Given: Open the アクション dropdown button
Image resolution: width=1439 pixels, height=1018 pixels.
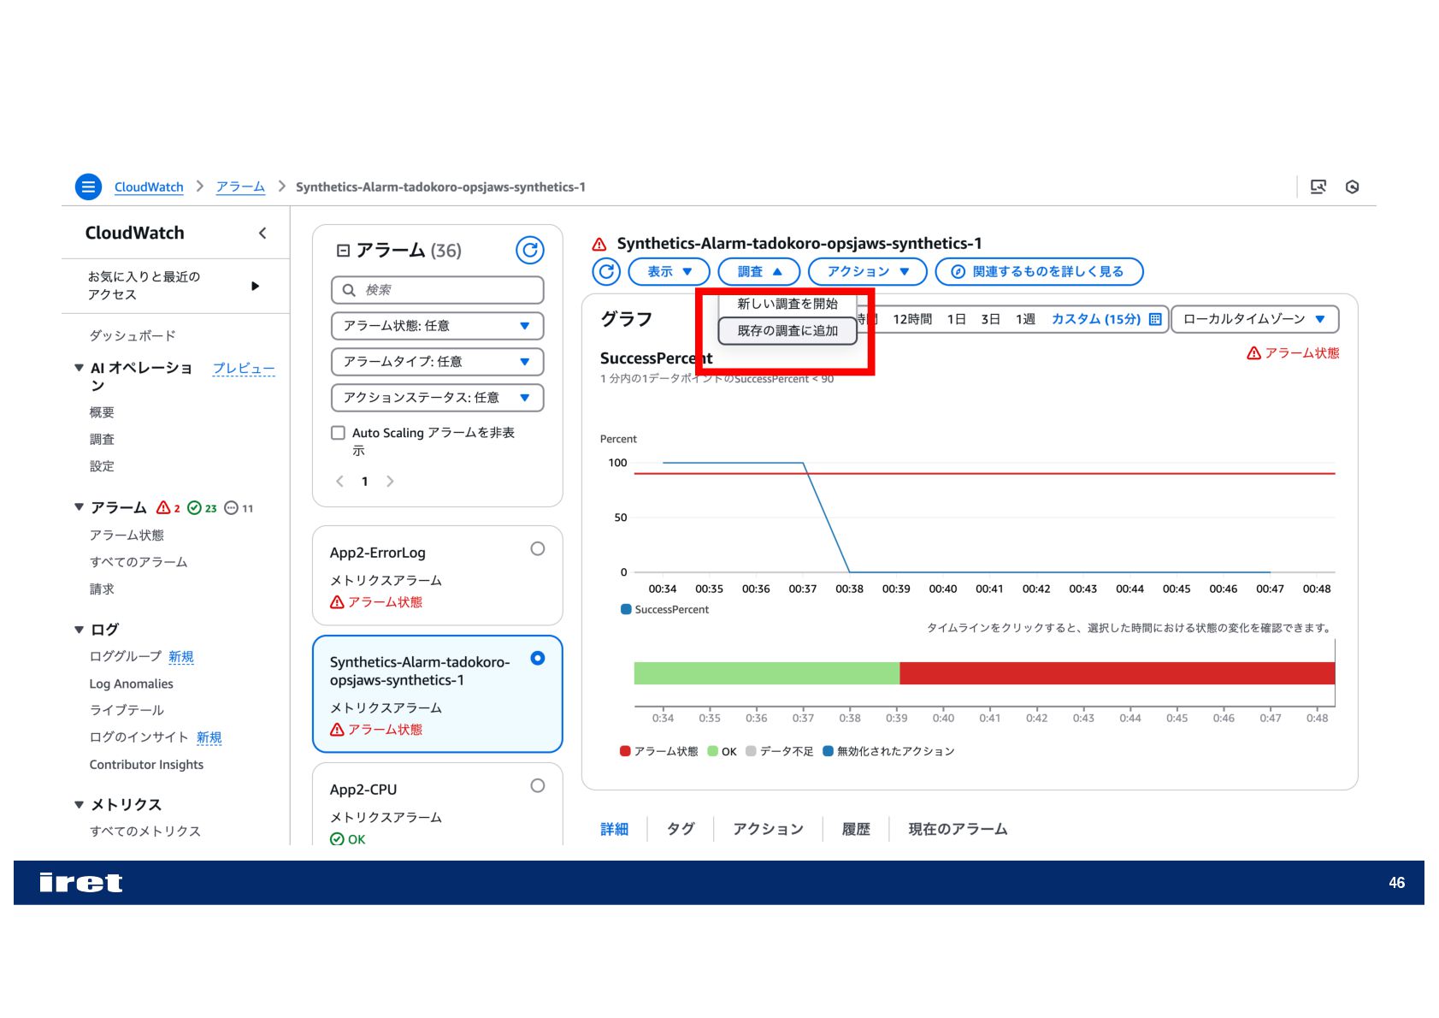Looking at the screenshot, I should point(868,271).
